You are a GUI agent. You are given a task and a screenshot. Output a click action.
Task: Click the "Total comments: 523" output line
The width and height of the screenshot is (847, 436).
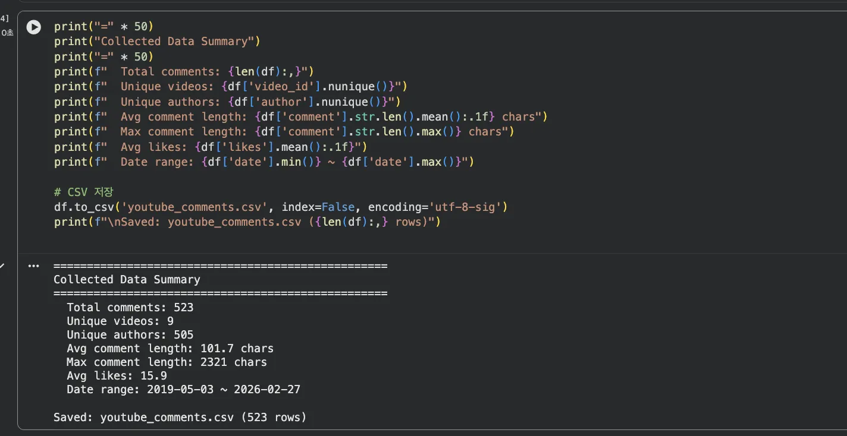130,308
